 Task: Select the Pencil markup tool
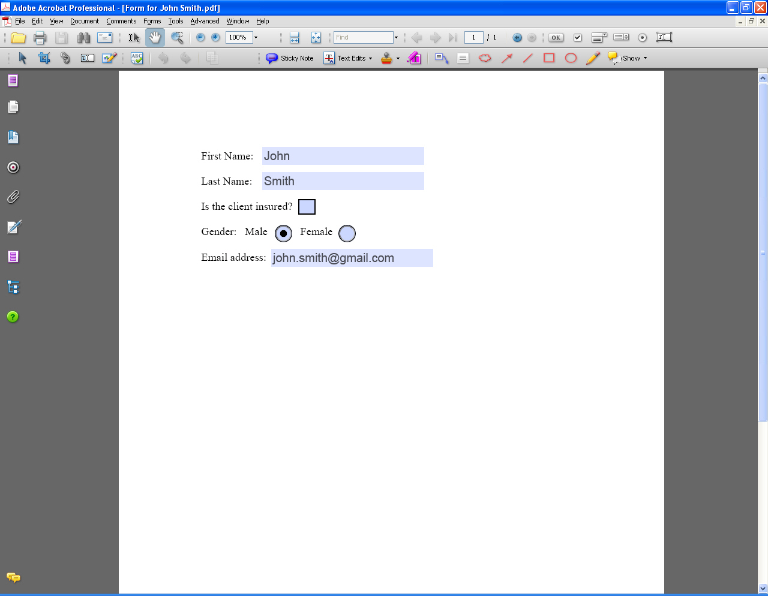[593, 58]
